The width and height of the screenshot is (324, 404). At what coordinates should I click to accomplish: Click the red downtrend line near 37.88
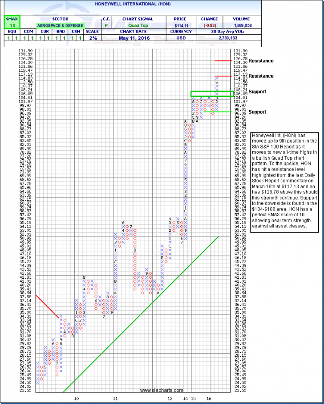47,305
